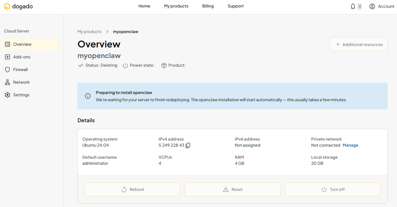This screenshot has height=207, width=397.
Task: Open the Billing menu
Action: 208,6
